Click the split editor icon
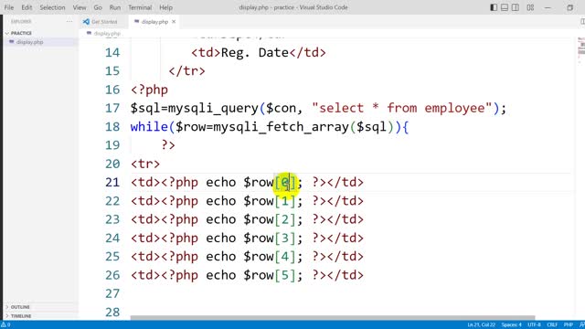Screen dimensions: 585x329 click(582, 22)
